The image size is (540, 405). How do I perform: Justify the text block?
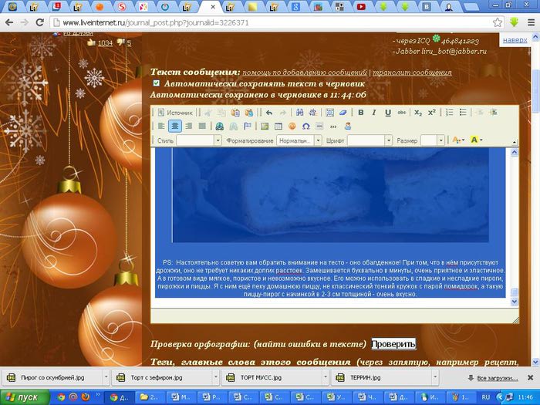click(202, 127)
